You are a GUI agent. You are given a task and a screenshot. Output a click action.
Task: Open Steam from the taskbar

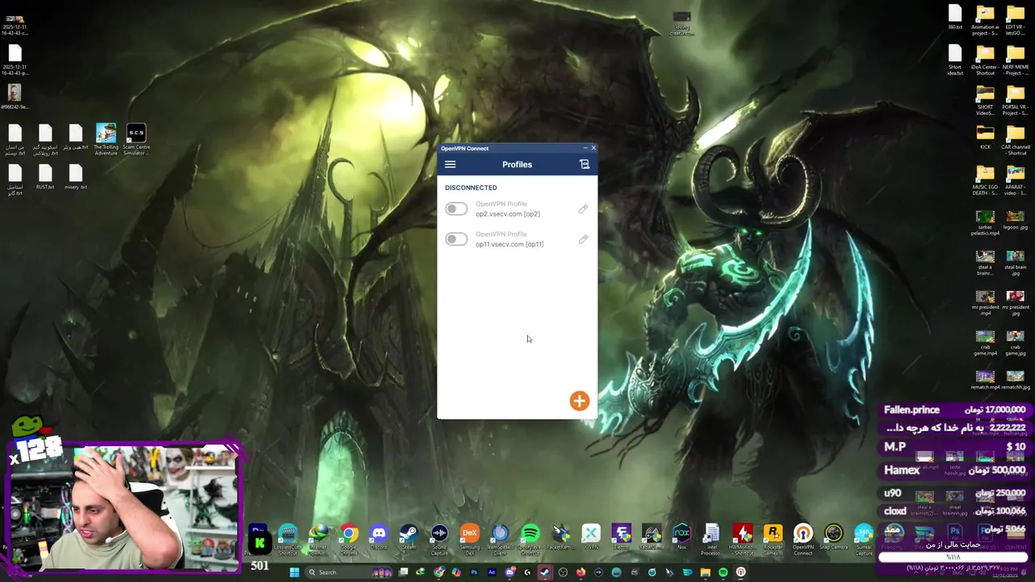(x=545, y=572)
